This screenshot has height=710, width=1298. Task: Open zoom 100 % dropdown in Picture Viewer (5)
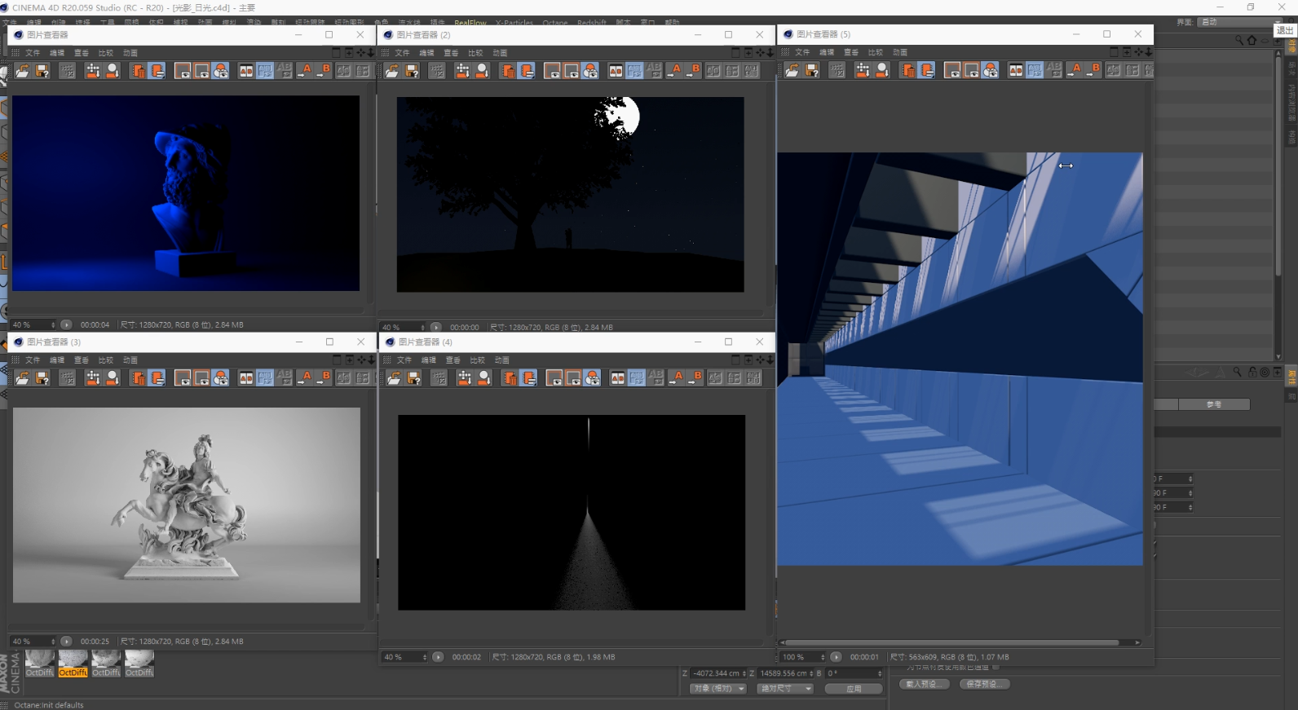coord(803,657)
